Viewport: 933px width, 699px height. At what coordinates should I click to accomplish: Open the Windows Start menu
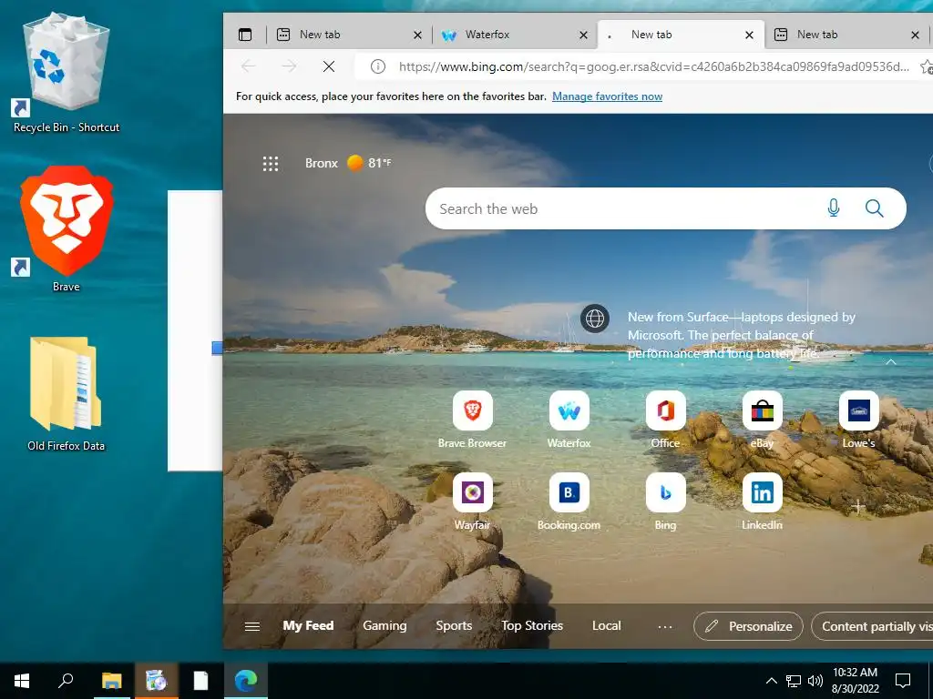(x=22, y=681)
